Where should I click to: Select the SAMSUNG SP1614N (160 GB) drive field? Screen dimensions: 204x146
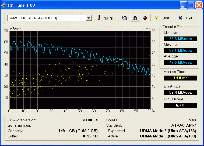pos(50,18)
